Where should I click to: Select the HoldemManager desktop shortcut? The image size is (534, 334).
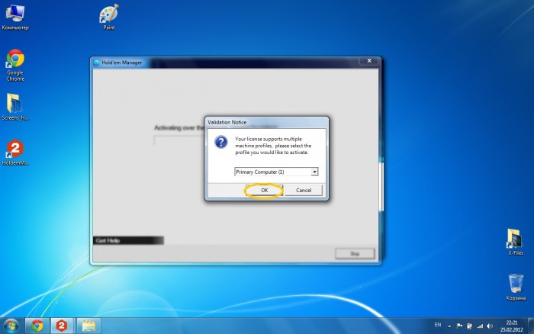pos(15,153)
